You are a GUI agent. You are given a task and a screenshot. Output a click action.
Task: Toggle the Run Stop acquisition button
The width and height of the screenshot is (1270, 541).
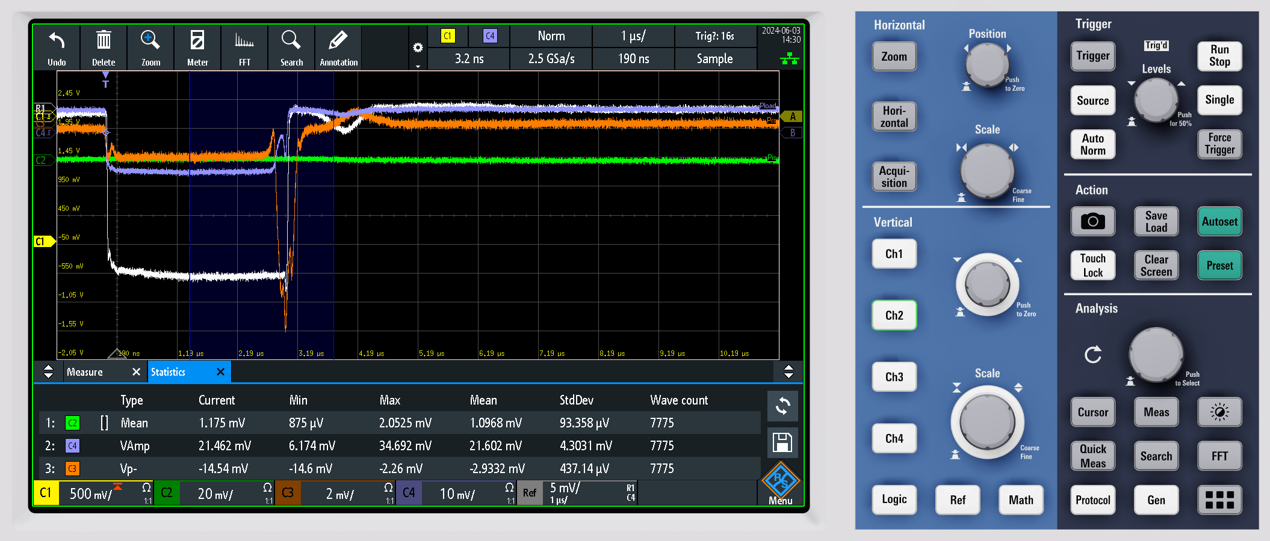[x=1219, y=56]
